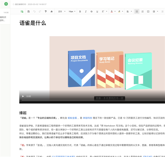165x157 pixels.
Task: Click the green plus new-note button
Action: 6,4
